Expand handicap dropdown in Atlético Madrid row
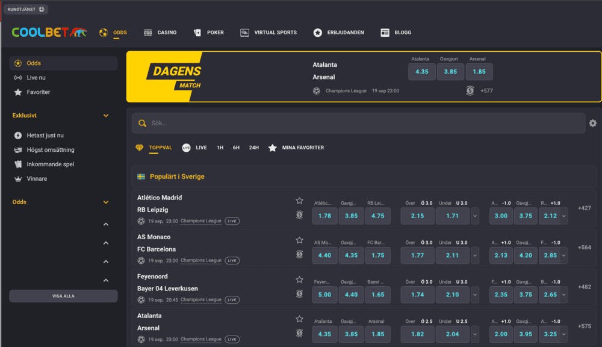Viewport: 602px width, 347px height. click(x=564, y=216)
